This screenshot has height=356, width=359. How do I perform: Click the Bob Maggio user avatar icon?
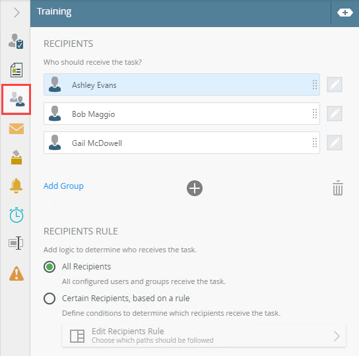[x=55, y=114]
